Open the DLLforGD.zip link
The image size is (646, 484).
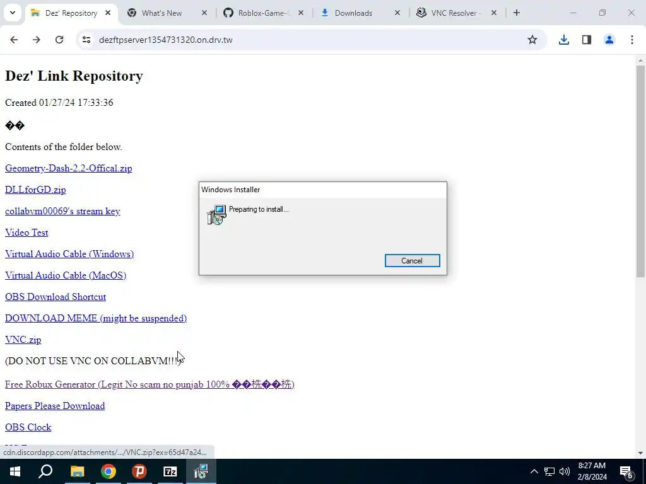click(35, 190)
